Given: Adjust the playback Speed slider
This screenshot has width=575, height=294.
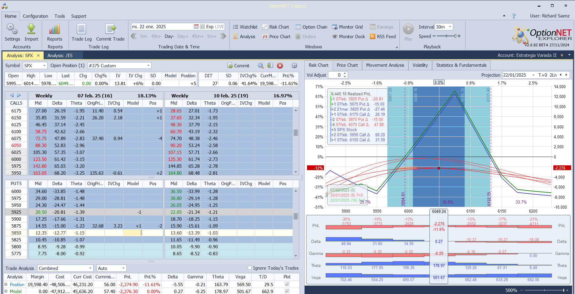Looking at the screenshot, I should pos(447,36).
